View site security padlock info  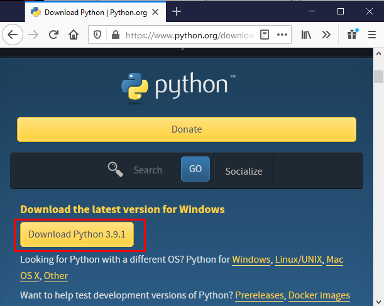point(116,35)
